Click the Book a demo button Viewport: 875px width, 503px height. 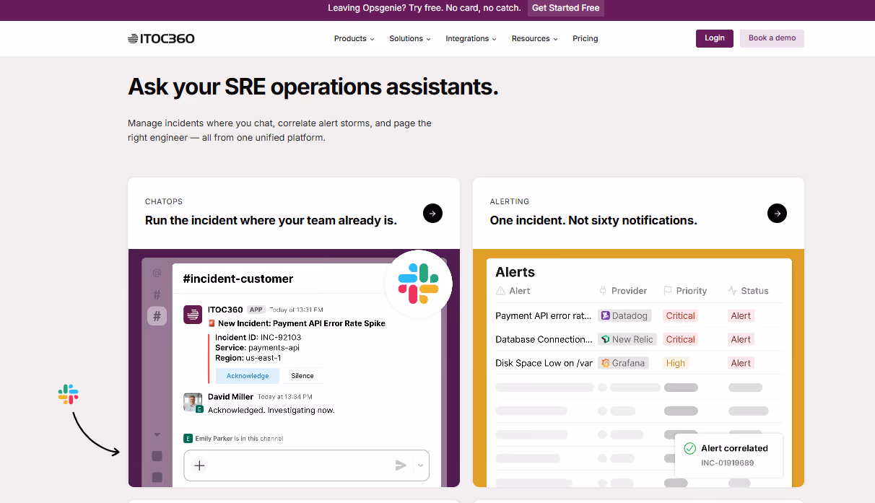(772, 38)
